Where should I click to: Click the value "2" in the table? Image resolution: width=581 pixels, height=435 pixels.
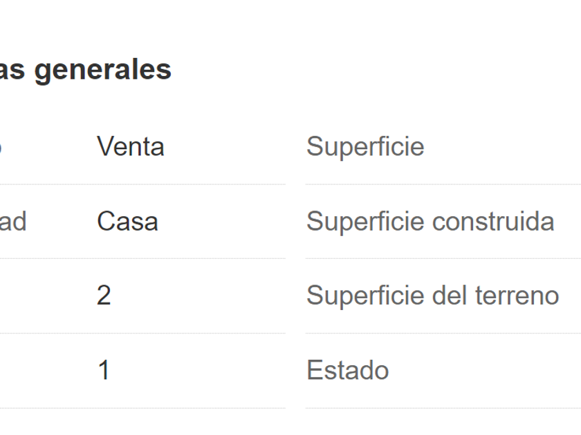(x=104, y=296)
